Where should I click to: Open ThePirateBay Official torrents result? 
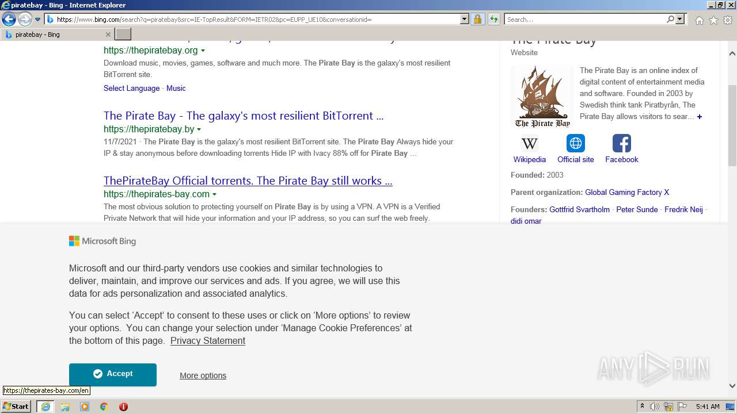248,181
